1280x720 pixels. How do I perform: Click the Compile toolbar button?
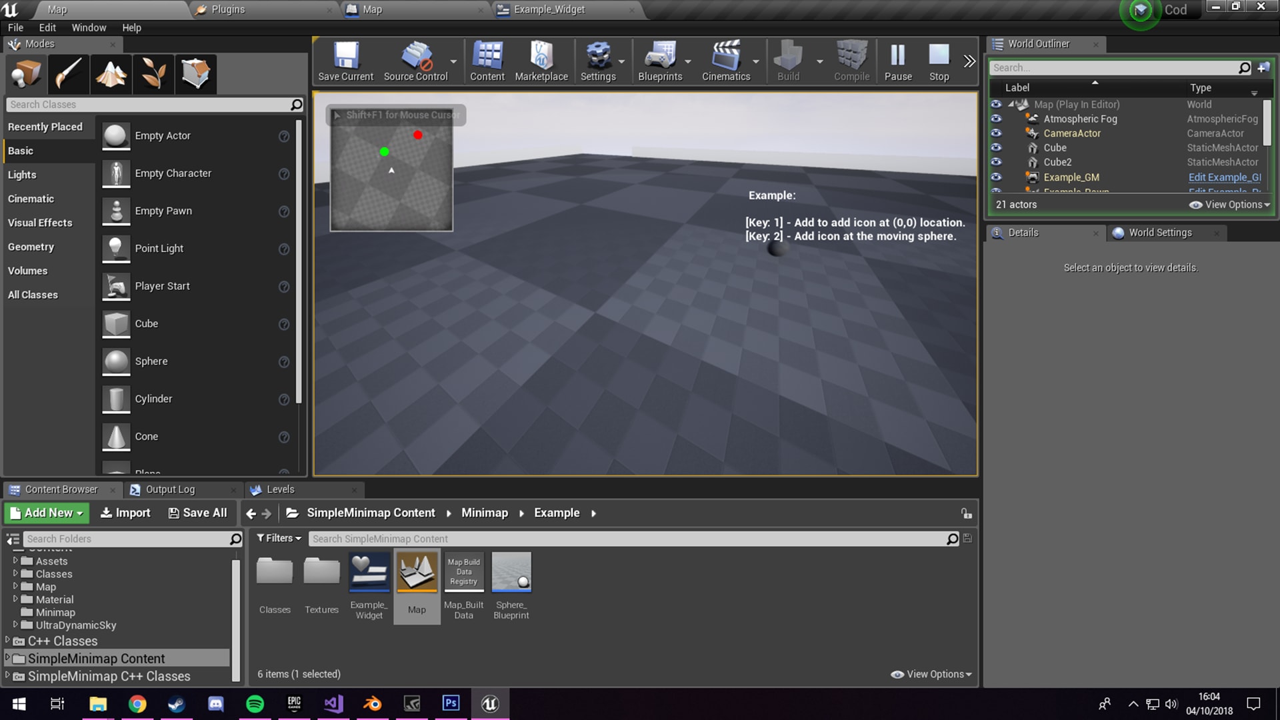pos(851,60)
